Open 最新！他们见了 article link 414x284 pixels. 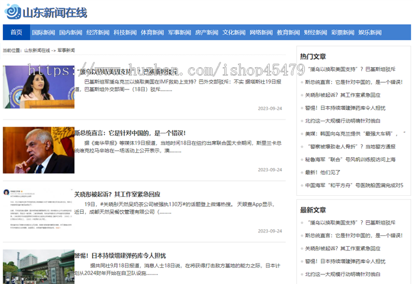coord(323,172)
